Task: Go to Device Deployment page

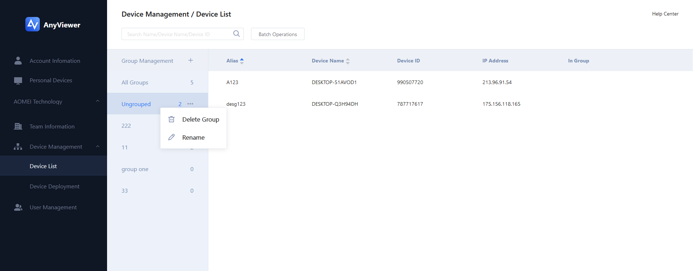Action: (54, 187)
